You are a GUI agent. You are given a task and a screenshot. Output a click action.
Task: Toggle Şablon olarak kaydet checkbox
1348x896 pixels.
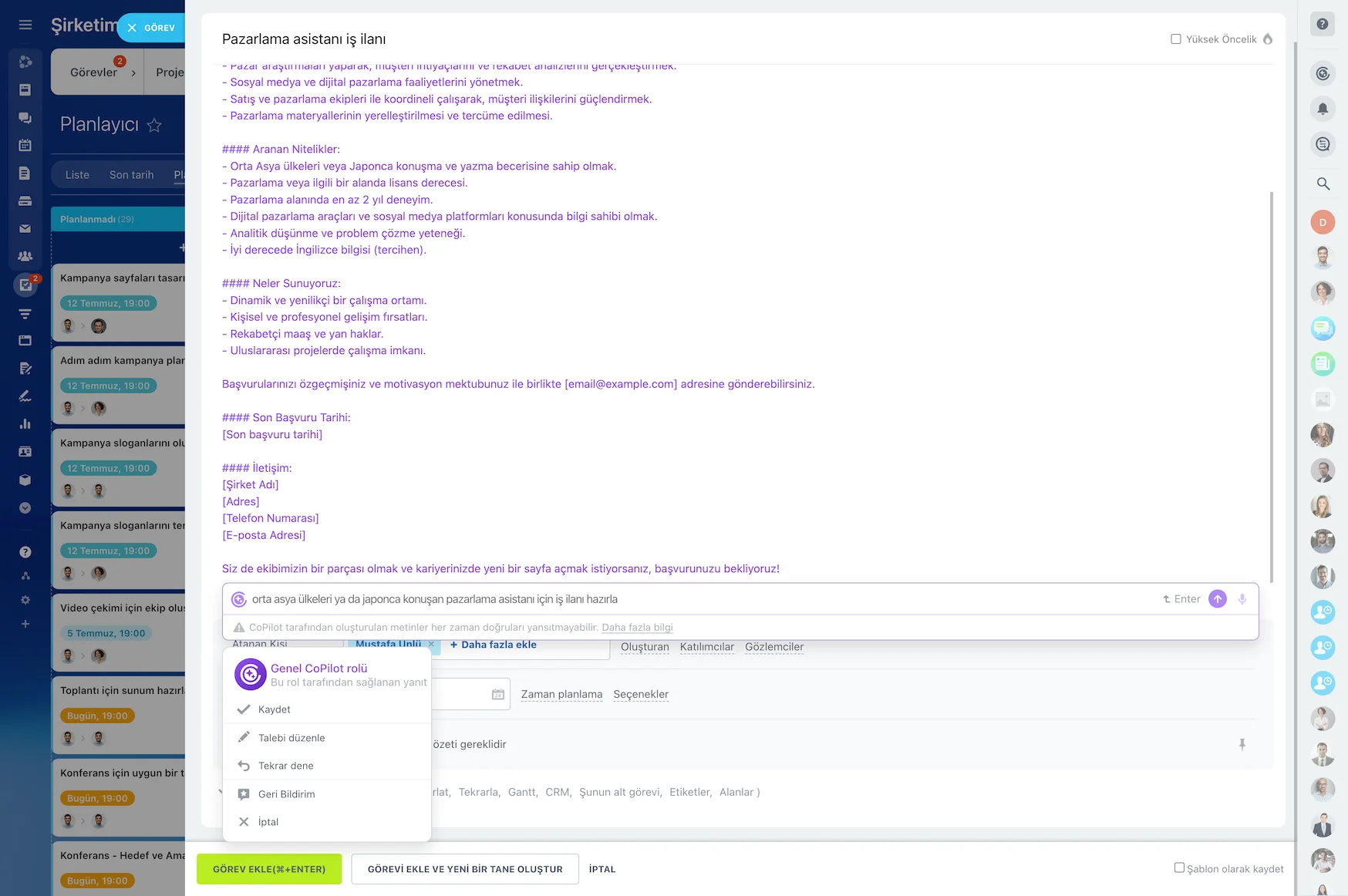pos(1179,868)
